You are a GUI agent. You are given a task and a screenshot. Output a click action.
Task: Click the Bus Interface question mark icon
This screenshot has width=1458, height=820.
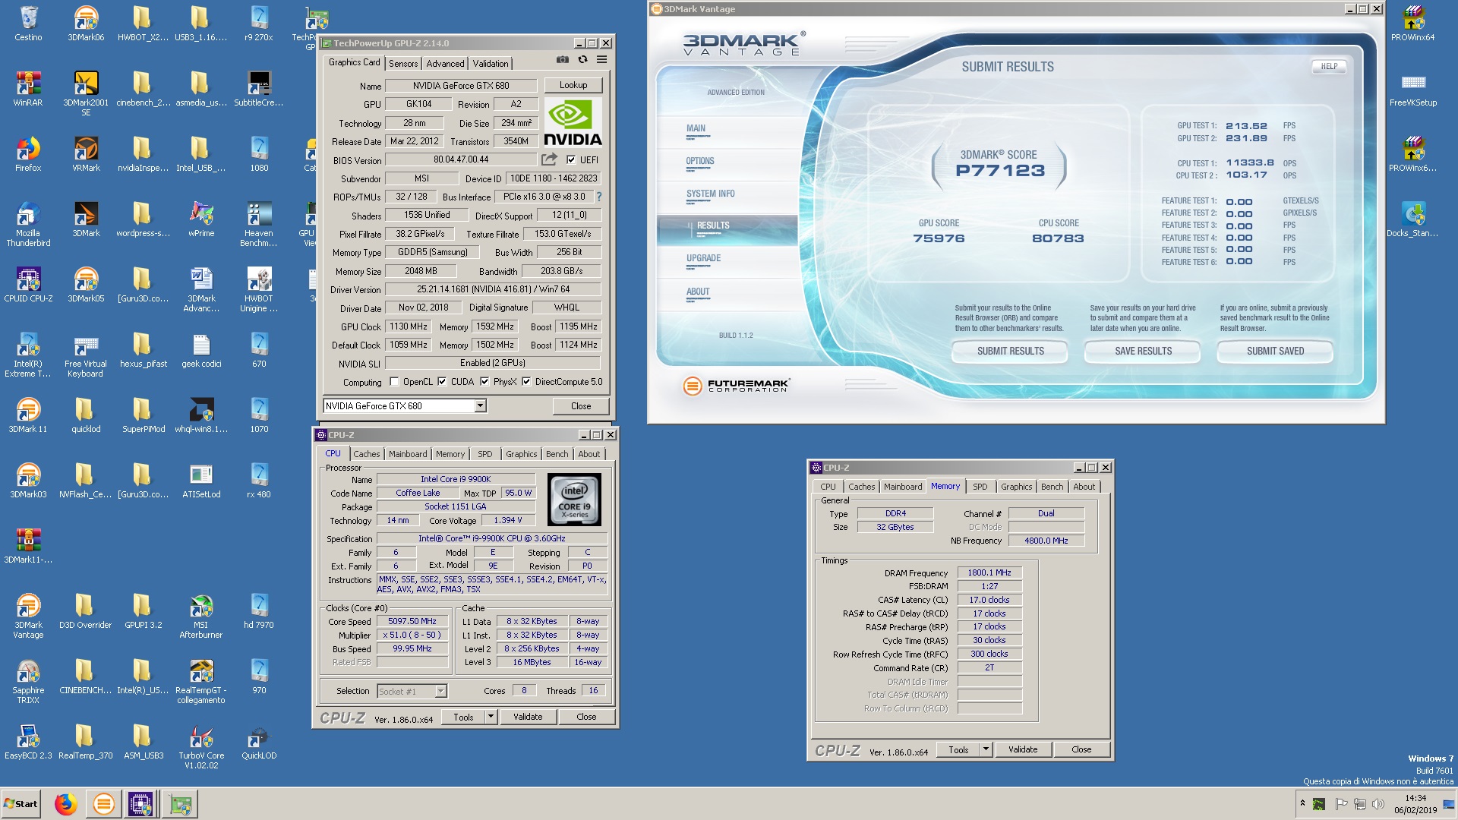(x=598, y=197)
